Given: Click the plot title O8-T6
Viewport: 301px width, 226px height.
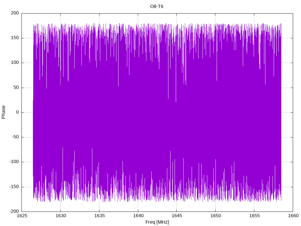Looking at the screenshot, I should [157, 6].
